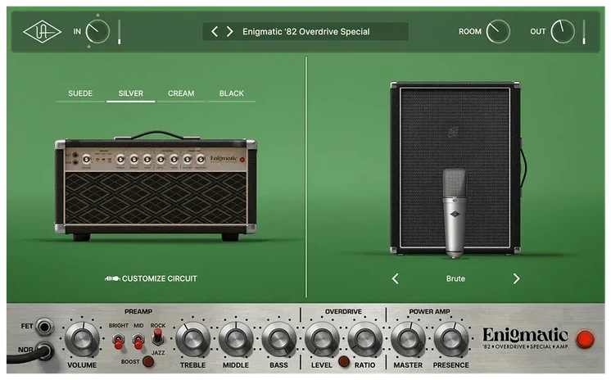Adjust the OUT output level knob
Viewport: 611px width, 380px height.
(x=563, y=32)
